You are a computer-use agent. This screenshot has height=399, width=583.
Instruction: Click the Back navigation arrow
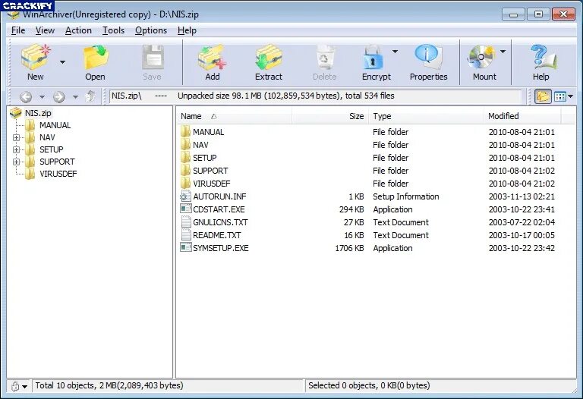(26, 97)
